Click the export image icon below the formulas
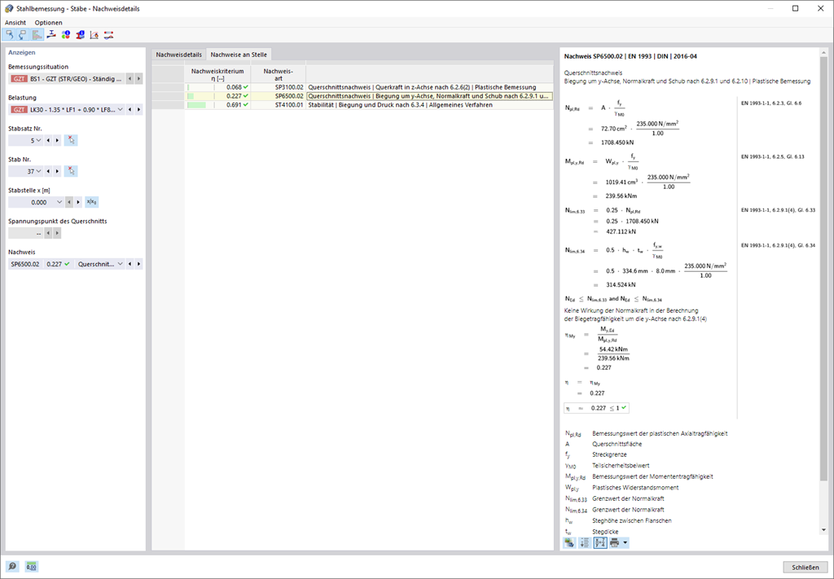The width and height of the screenshot is (834, 579). 569,543
